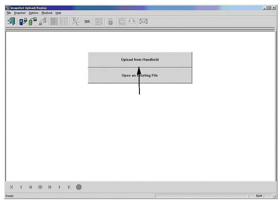Screen dimensions: 280x201
Task: Click the first list view icon
Action: [54, 22]
